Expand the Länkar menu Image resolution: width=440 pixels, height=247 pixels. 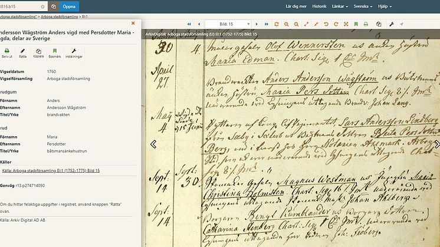coord(340,6)
